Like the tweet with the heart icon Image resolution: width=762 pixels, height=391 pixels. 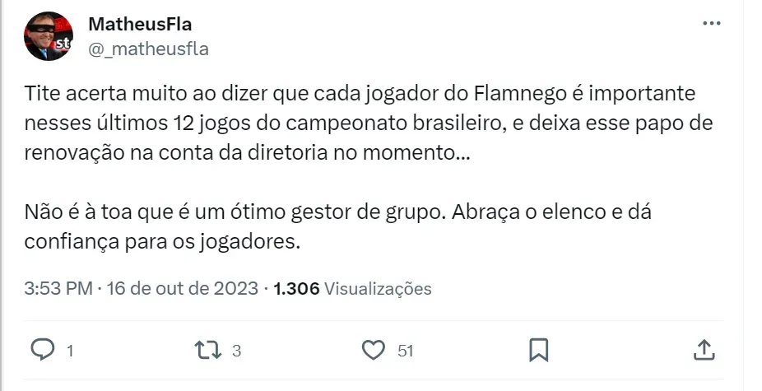[374, 350]
